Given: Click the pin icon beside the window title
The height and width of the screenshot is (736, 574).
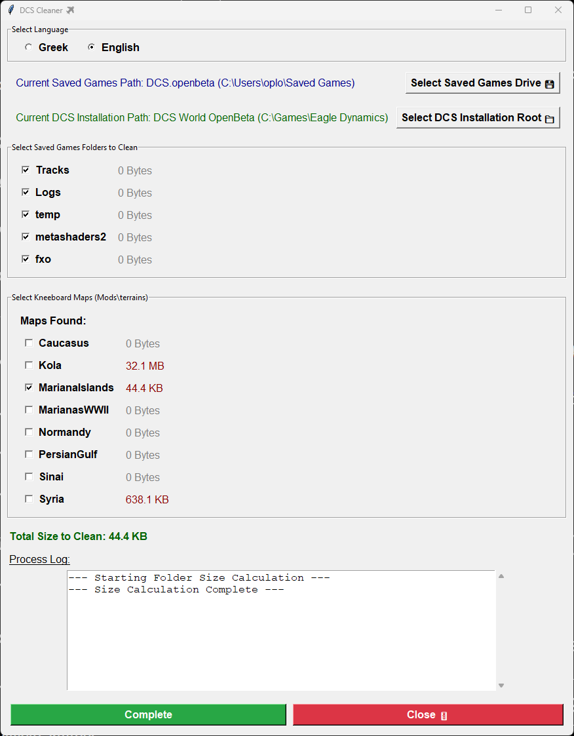Looking at the screenshot, I should tap(71, 10).
